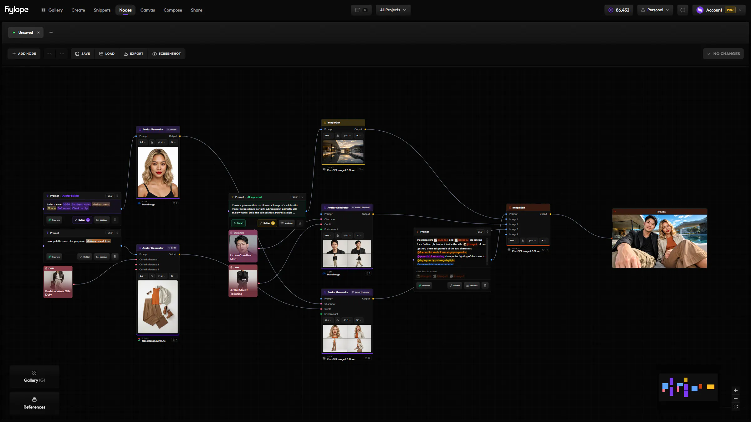Image resolution: width=751 pixels, height=422 pixels.
Task: Open 16:9 aspect ratio dropdown in Image Gen
Action: [328, 136]
